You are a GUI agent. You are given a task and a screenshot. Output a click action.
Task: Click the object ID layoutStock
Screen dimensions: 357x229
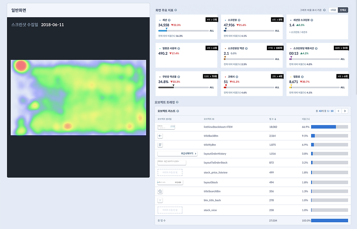(211, 182)
